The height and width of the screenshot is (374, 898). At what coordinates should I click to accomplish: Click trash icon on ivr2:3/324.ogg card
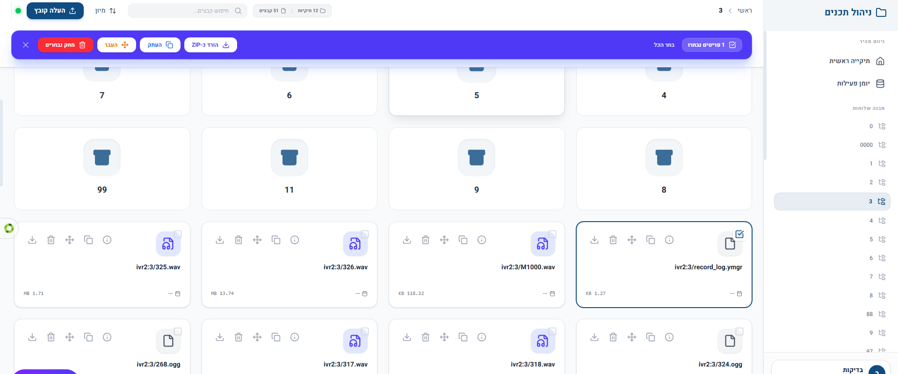(x=613, y=337)
